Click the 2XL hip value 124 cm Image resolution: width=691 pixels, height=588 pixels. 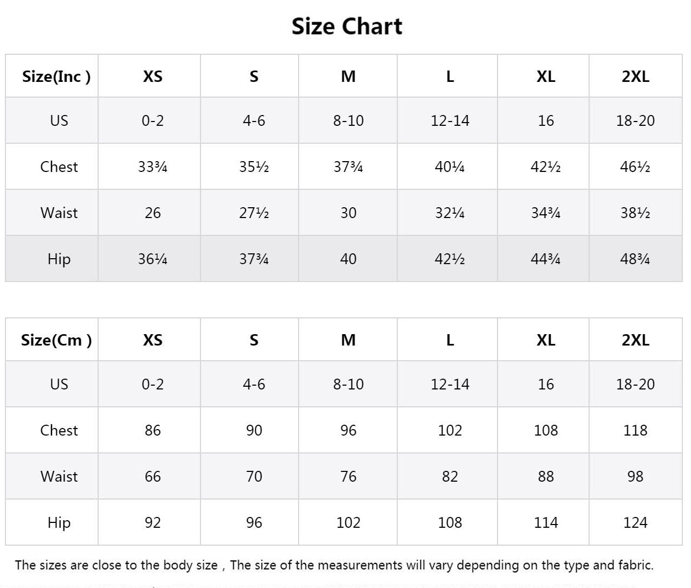(635, 522)
